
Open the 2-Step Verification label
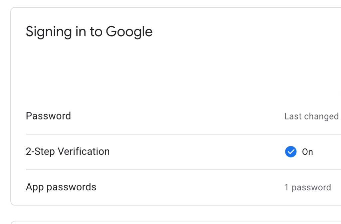click(x=68, y=151)
